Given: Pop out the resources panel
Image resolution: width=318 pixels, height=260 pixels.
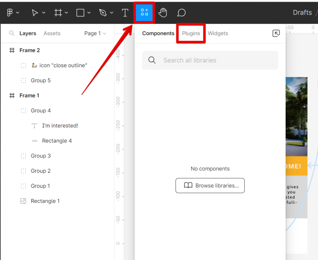Looking at the screenshot, I should point(276,33).
